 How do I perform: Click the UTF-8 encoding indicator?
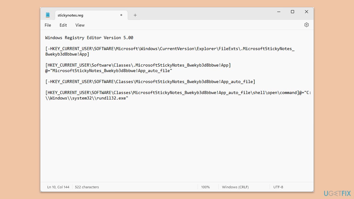coord(278,187)
